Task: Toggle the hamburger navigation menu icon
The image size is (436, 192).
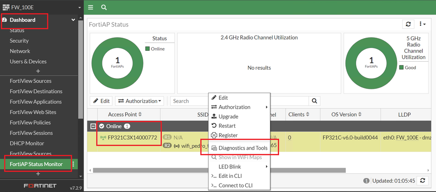Action: (91, 8)
